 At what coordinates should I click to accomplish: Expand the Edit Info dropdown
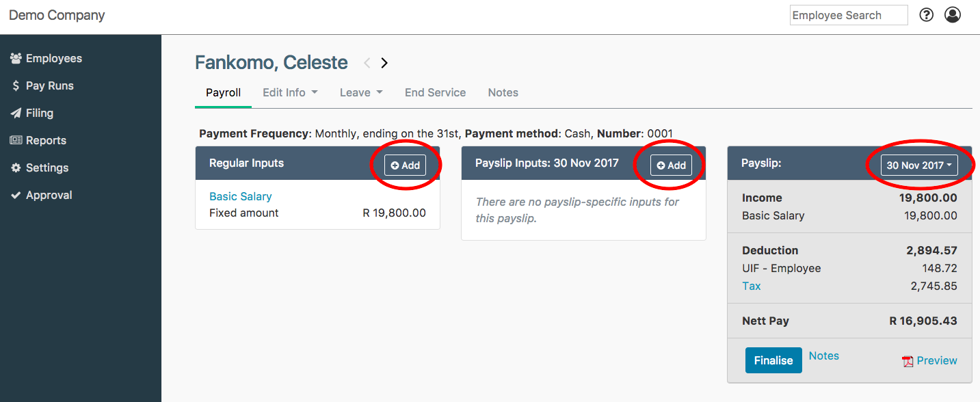290,92
